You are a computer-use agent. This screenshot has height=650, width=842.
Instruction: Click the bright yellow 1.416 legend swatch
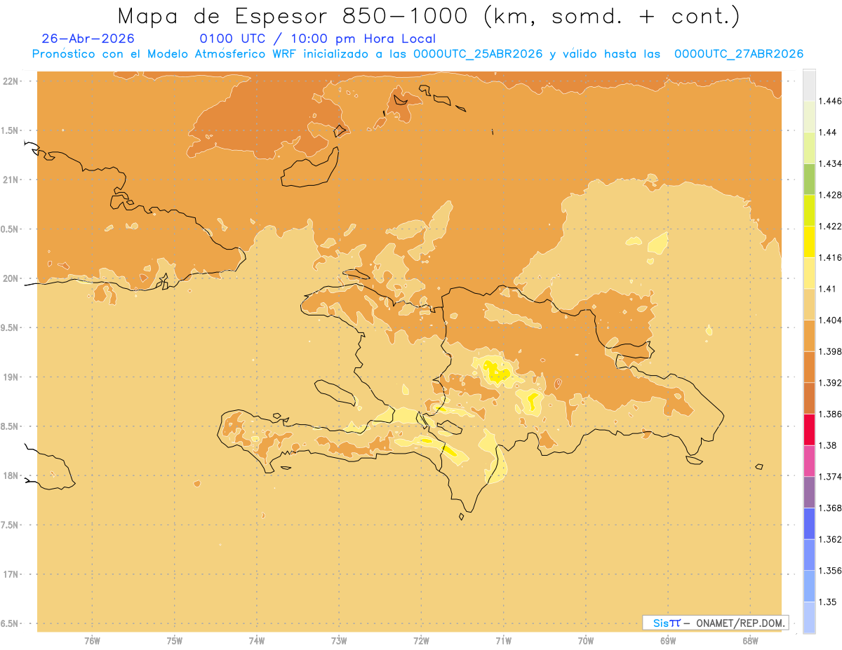[809, 242]
